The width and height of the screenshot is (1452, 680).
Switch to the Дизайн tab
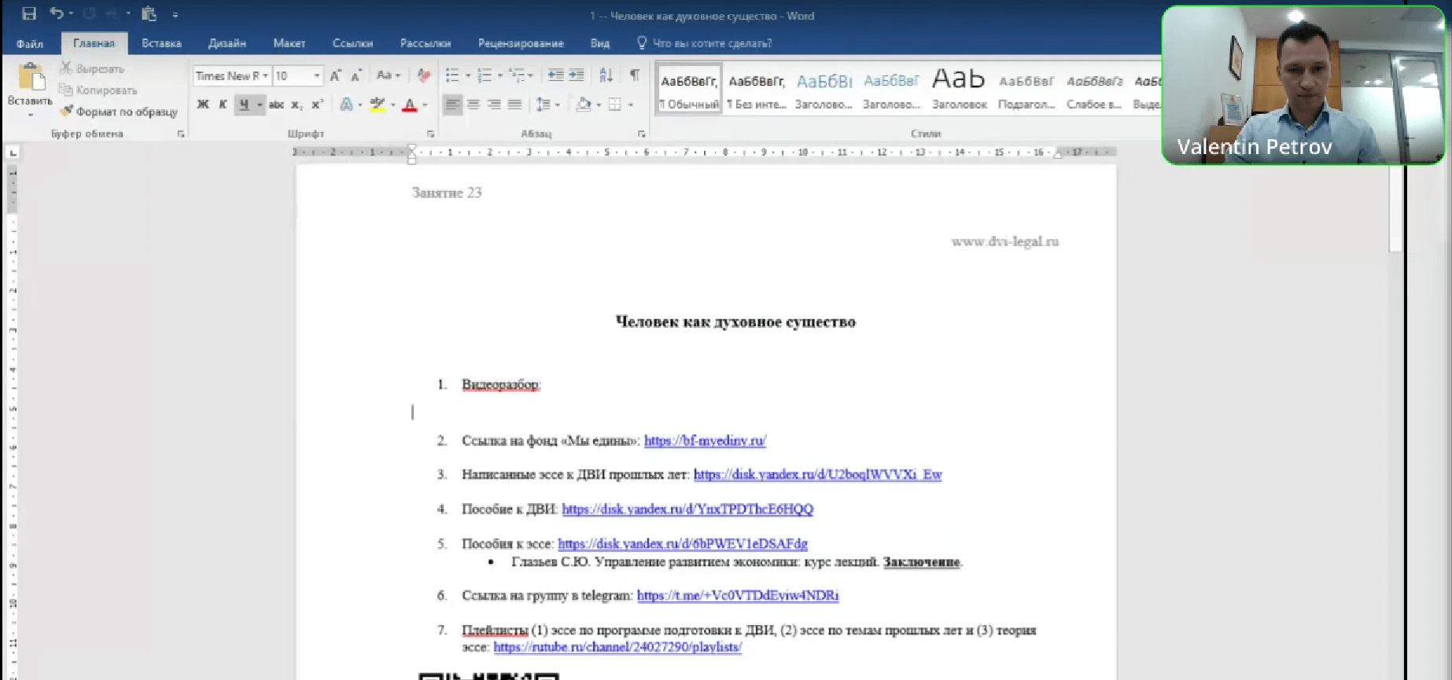point(227,43)
